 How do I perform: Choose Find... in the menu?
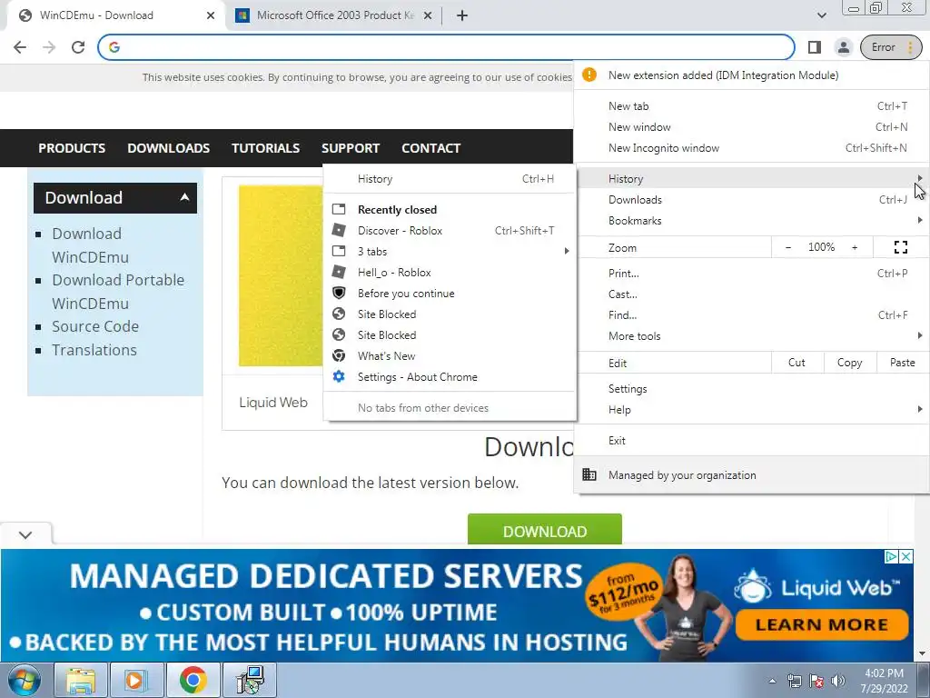[751, 315]
